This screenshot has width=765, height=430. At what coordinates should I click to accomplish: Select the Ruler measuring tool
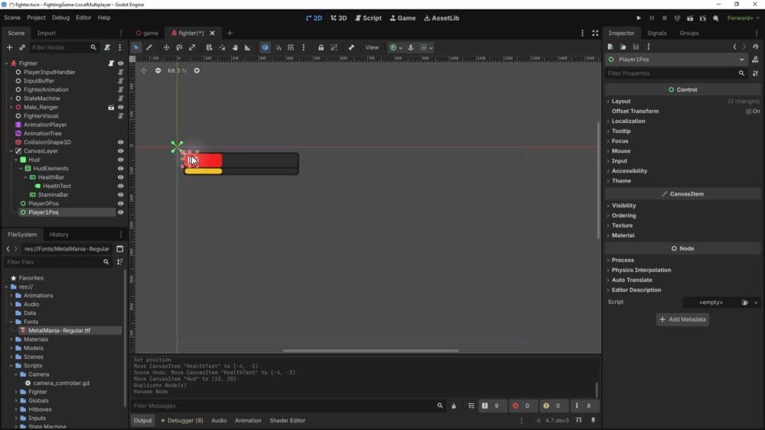[x=247, y=47]
